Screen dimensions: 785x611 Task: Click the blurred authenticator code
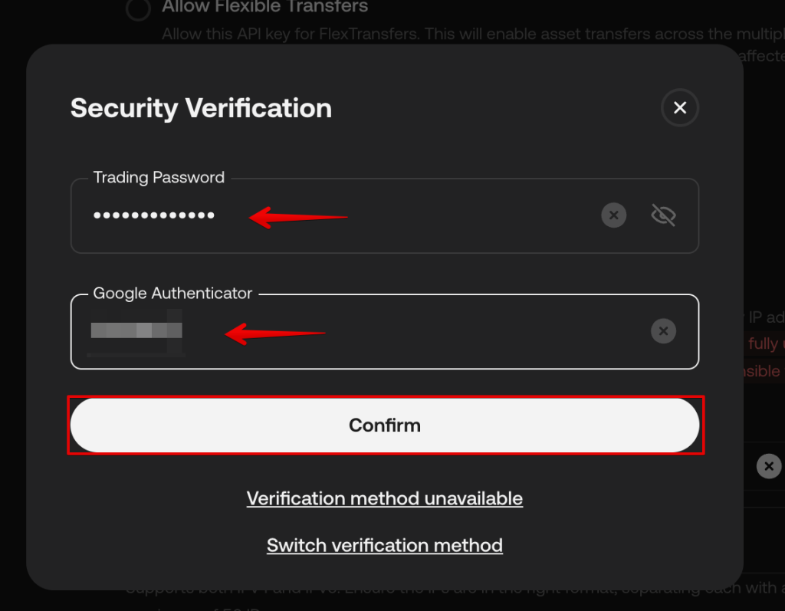tap(136, 331)
